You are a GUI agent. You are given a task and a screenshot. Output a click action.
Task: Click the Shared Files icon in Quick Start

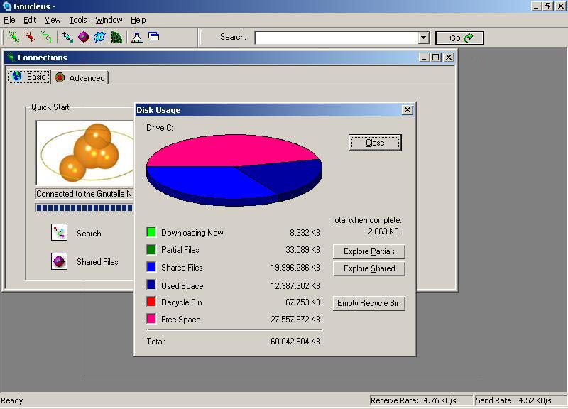coord(59,261)
